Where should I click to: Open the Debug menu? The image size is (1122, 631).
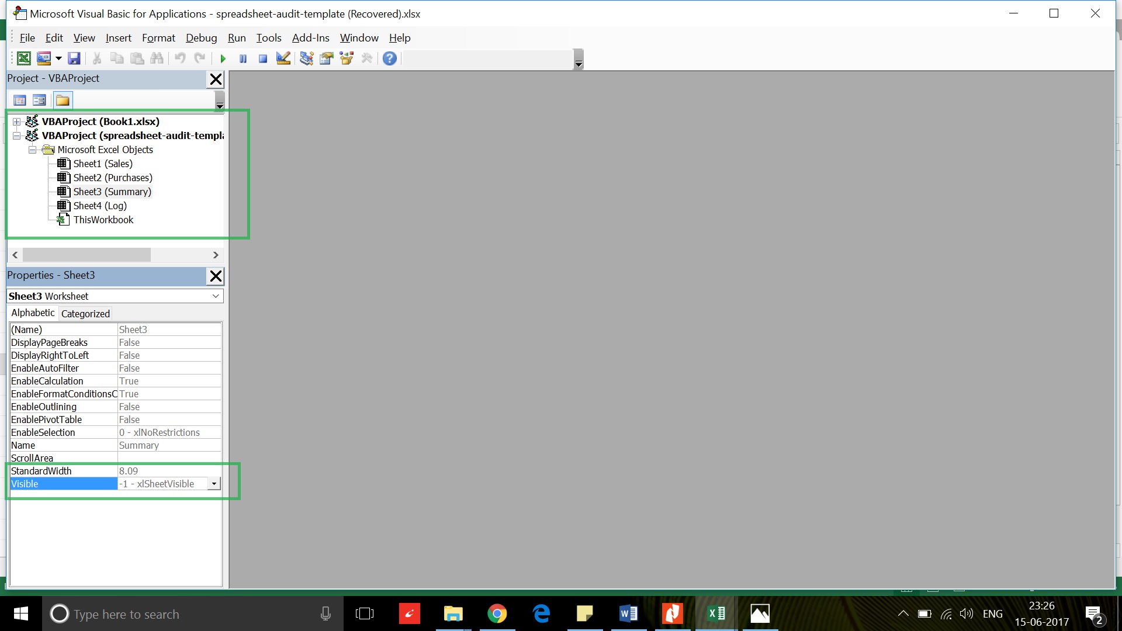(201, 38)
